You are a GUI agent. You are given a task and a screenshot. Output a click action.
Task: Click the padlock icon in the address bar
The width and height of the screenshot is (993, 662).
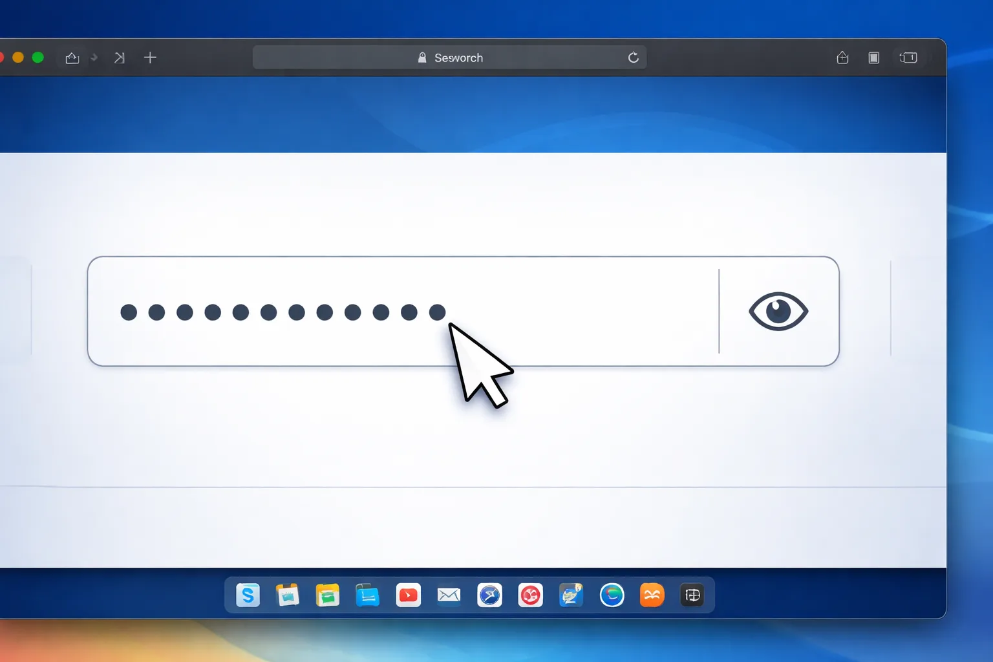422,58
